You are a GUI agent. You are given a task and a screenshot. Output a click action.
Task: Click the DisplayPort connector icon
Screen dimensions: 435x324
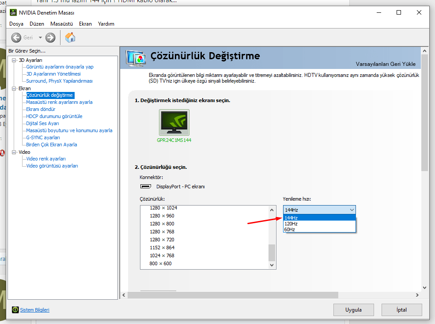pyautogui.click(x=146, y=186)
